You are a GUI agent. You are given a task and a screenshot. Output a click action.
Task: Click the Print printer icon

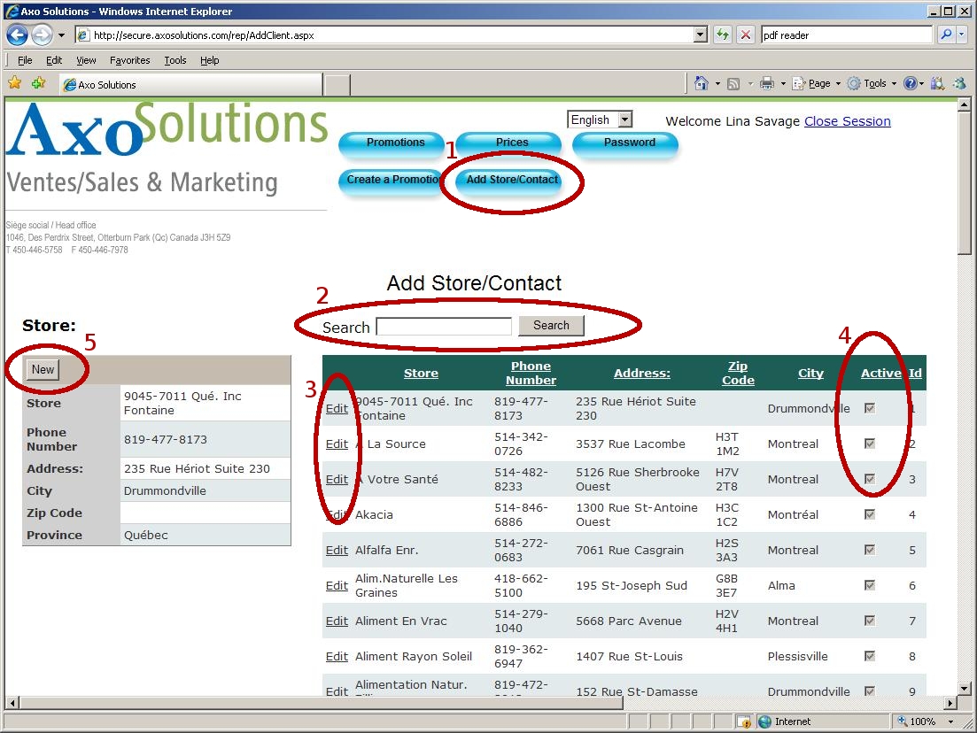point(767,83)
